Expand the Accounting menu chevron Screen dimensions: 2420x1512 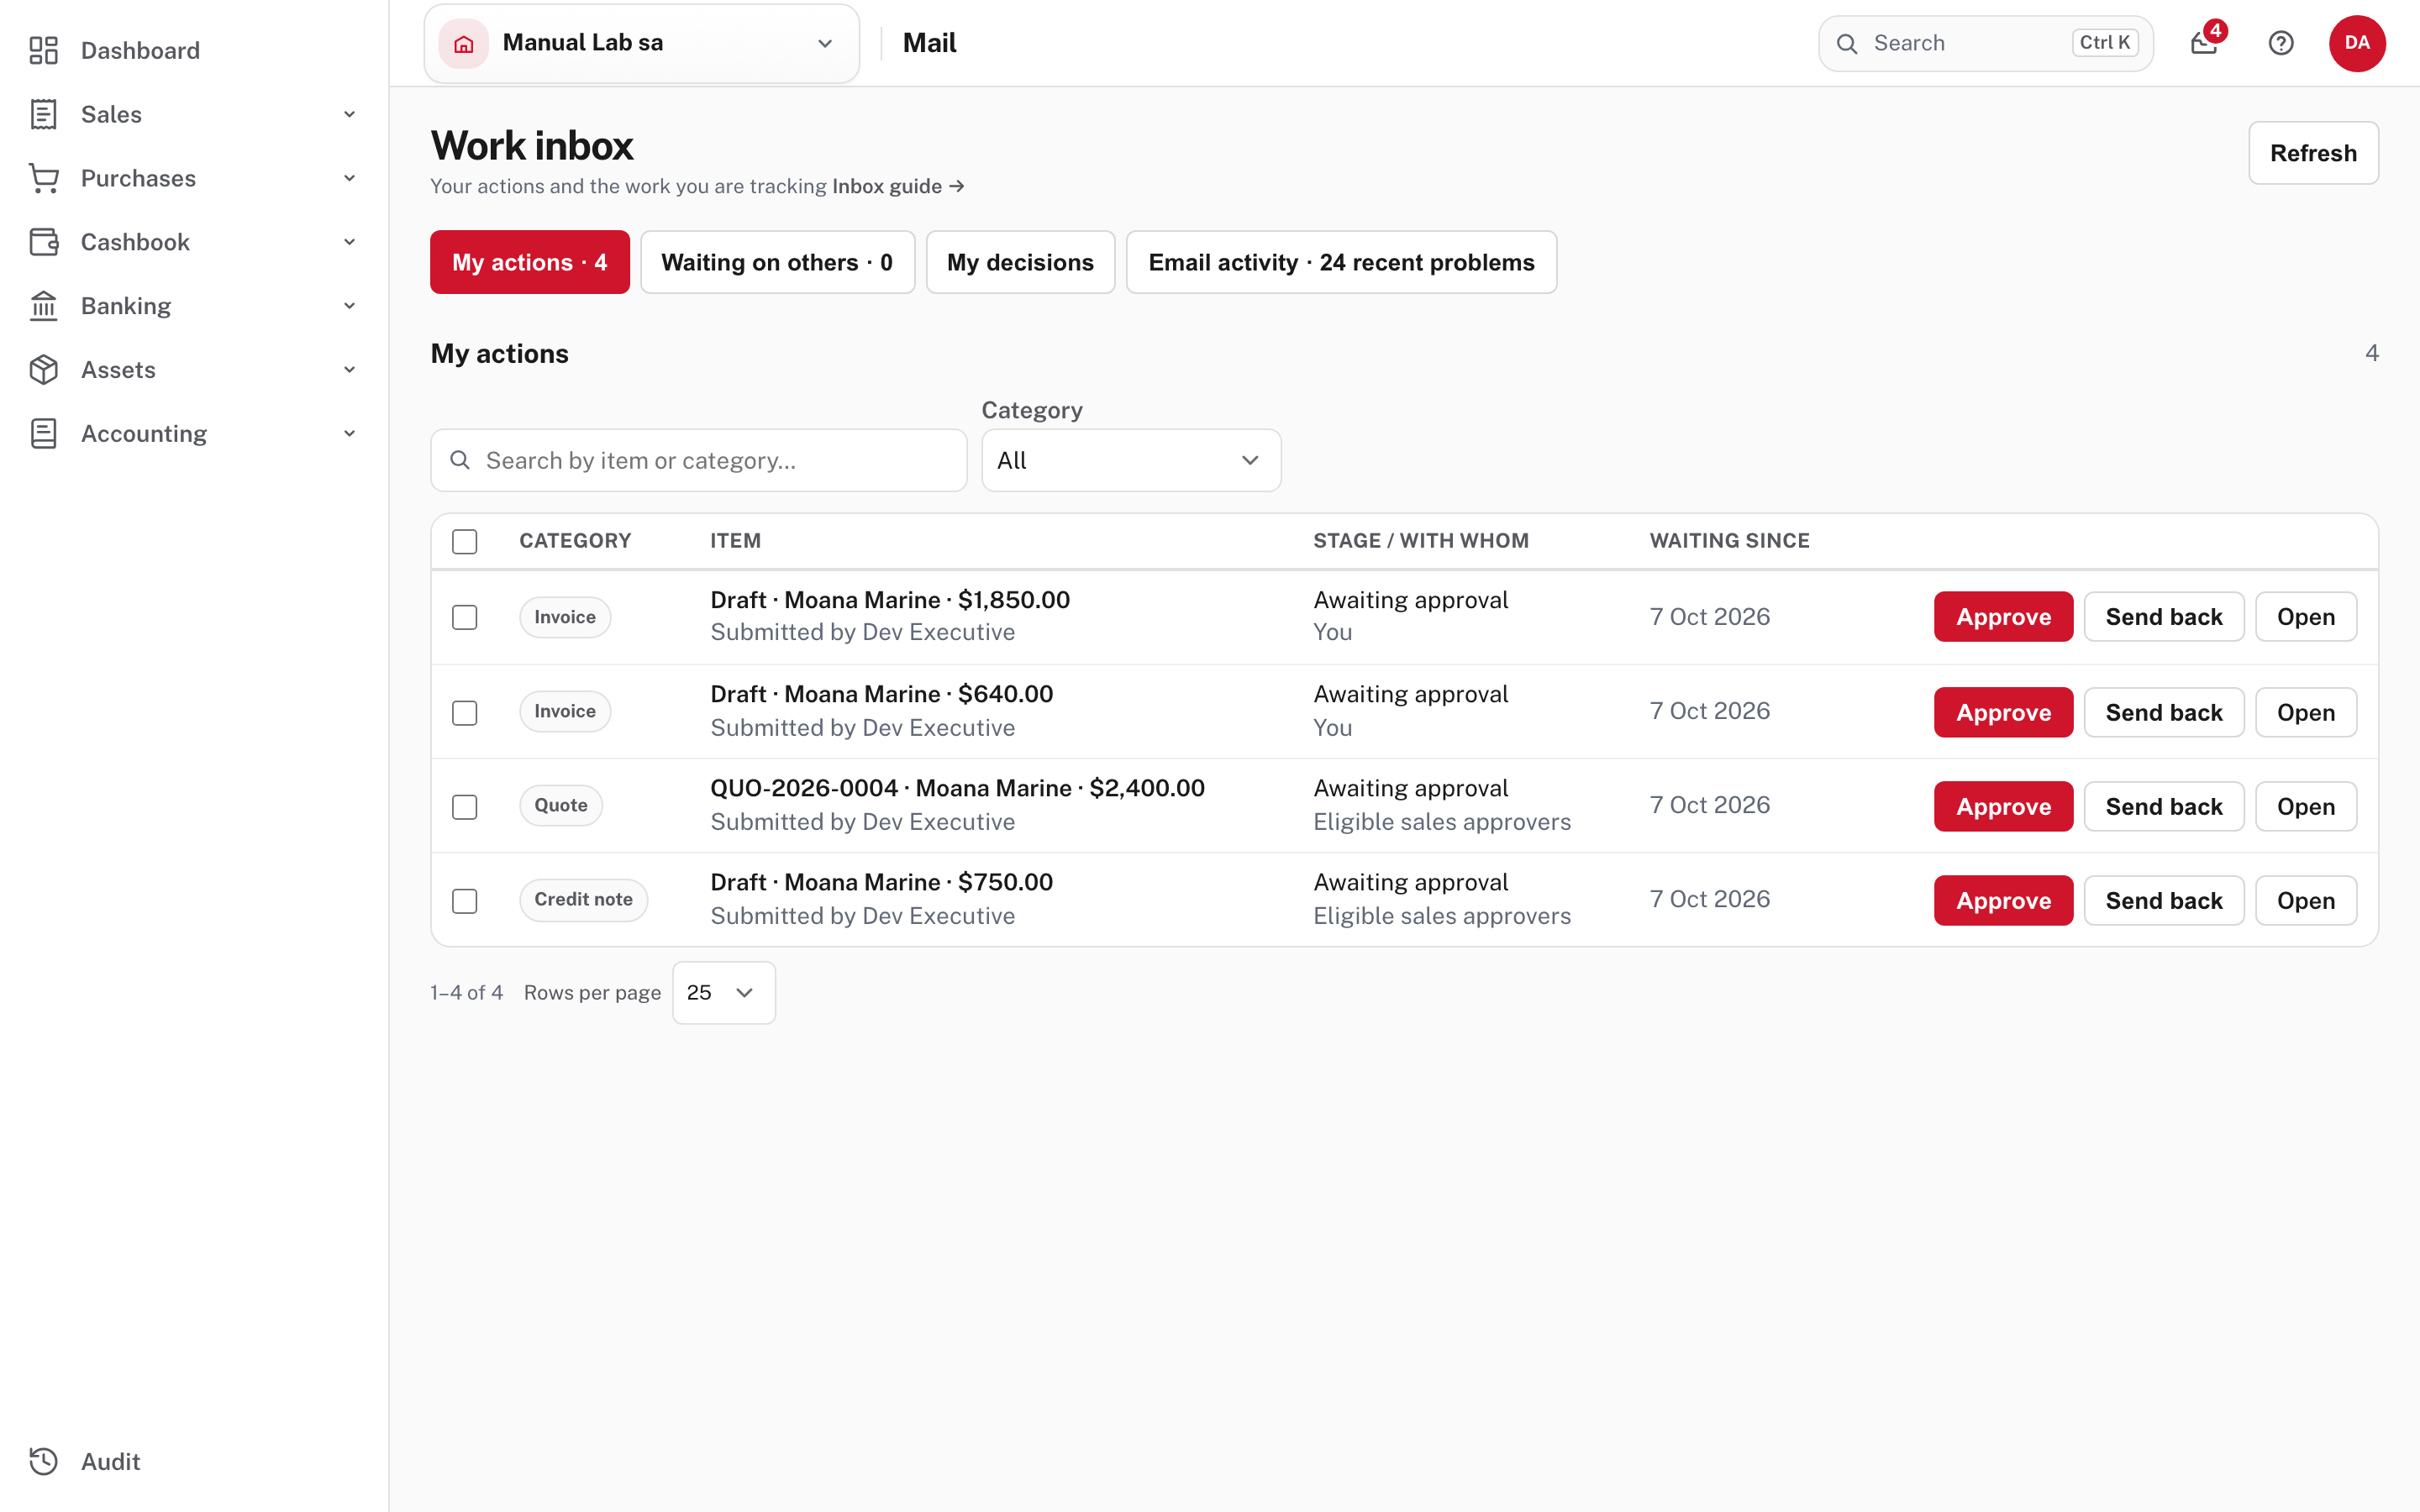click(350, 434)
